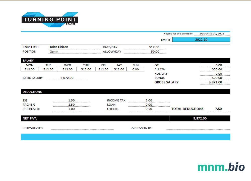Select the Income Tax value 2.00

149,100
